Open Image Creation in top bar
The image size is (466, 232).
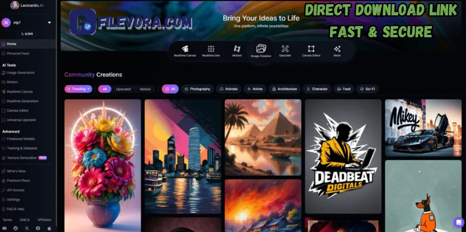pyautogui.click(x=261, y=51)
